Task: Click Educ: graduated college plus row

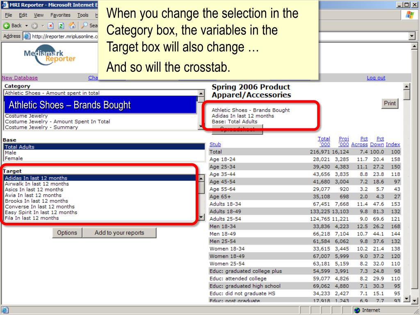Action: [246, 271]
